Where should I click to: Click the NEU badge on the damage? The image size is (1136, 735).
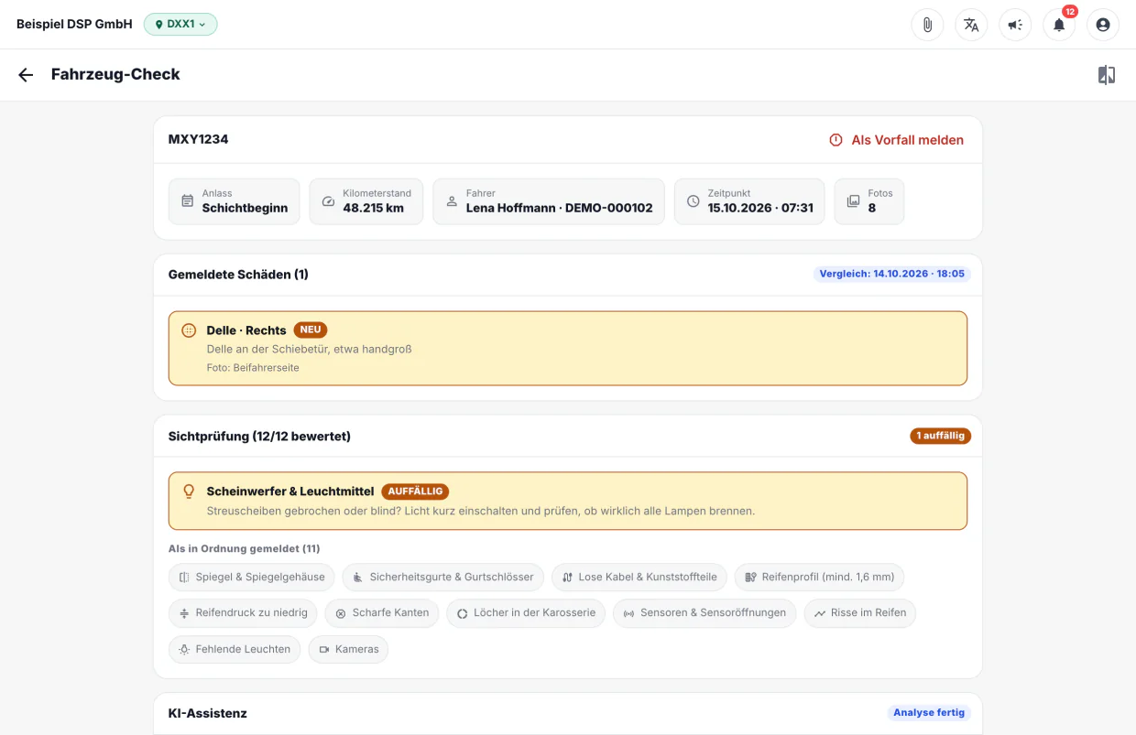coord(311,330)
